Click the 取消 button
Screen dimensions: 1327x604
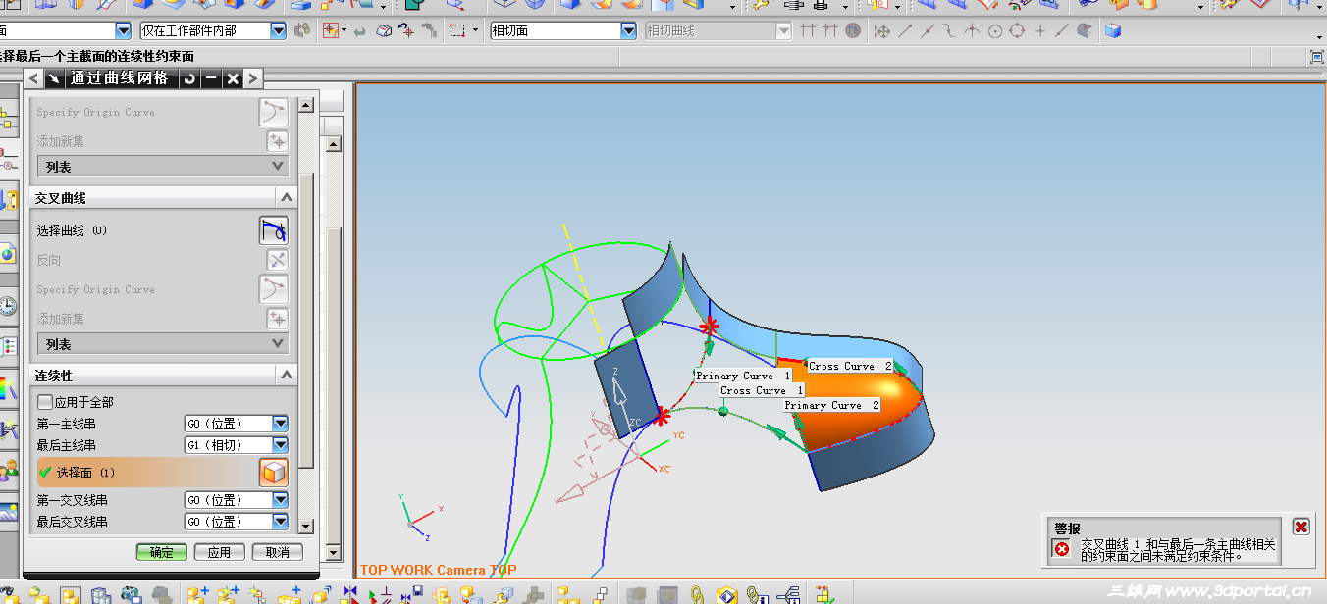coord(278,552)
